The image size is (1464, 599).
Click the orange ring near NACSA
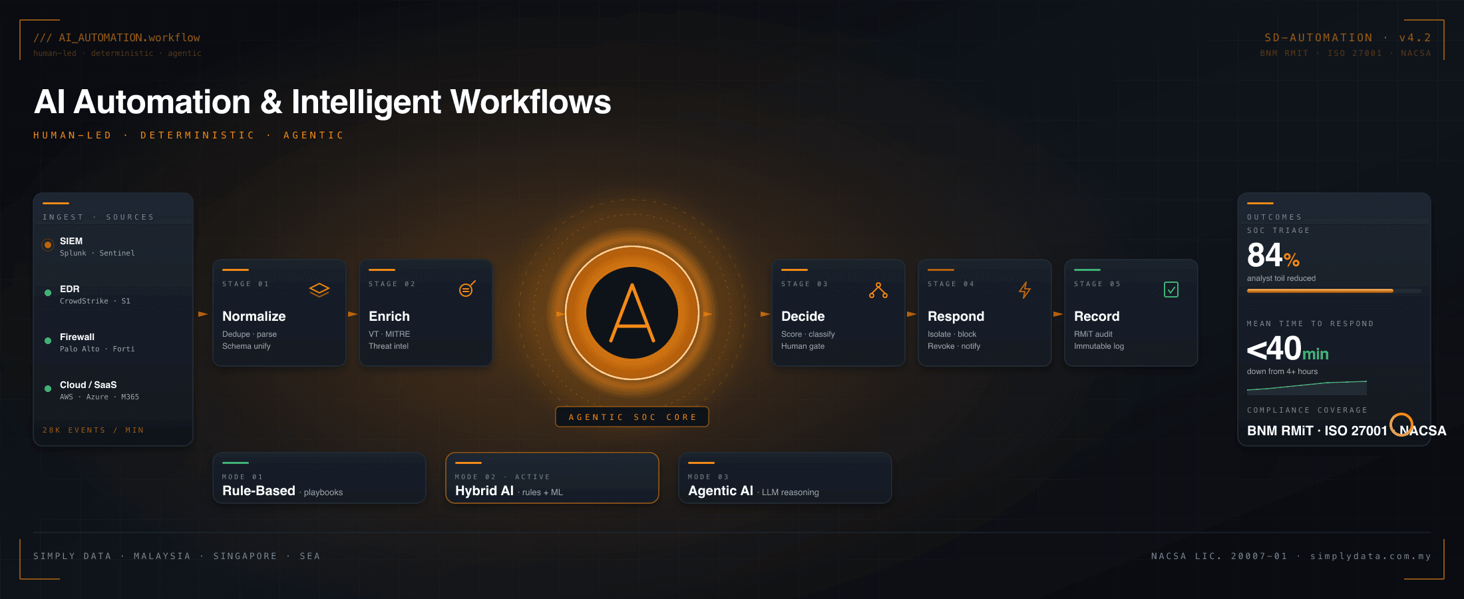[x=1401, y=424]
